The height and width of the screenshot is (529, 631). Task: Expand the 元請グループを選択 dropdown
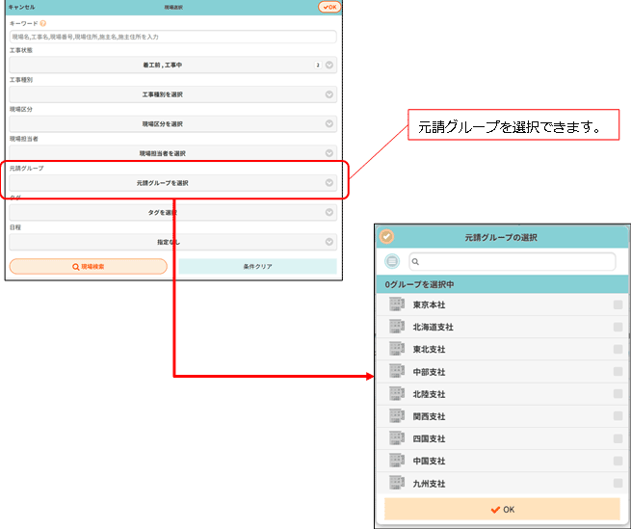[173, 182]
